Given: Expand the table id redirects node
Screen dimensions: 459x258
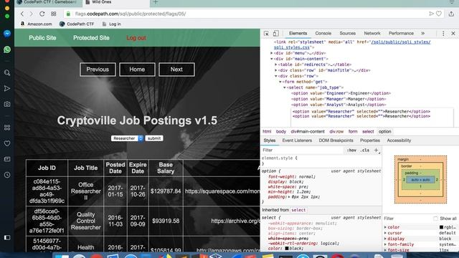Looking at the screenshot, I should click(x=275, y=64).
